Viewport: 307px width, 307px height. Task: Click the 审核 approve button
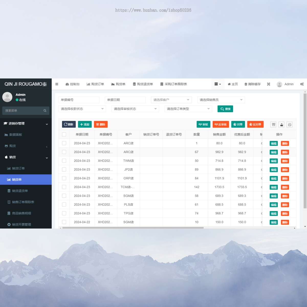pos(203,124)
